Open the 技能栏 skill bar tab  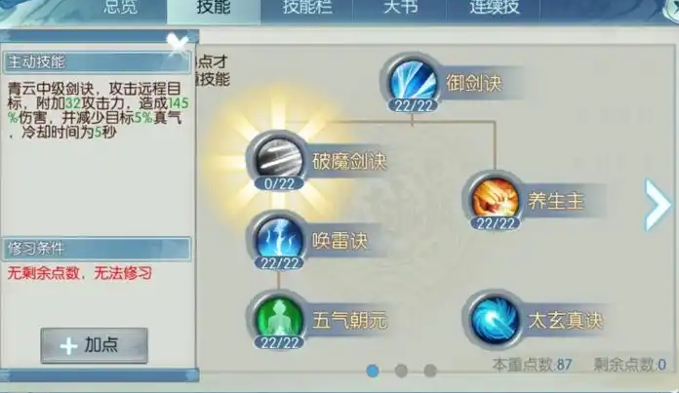click(307, 8)
